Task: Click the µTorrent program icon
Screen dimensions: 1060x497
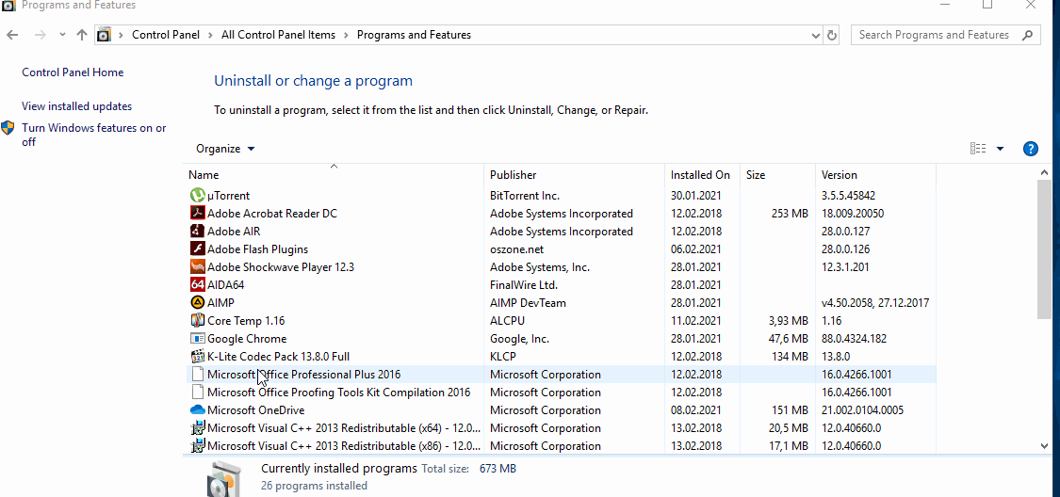Action: click(198, 196)
